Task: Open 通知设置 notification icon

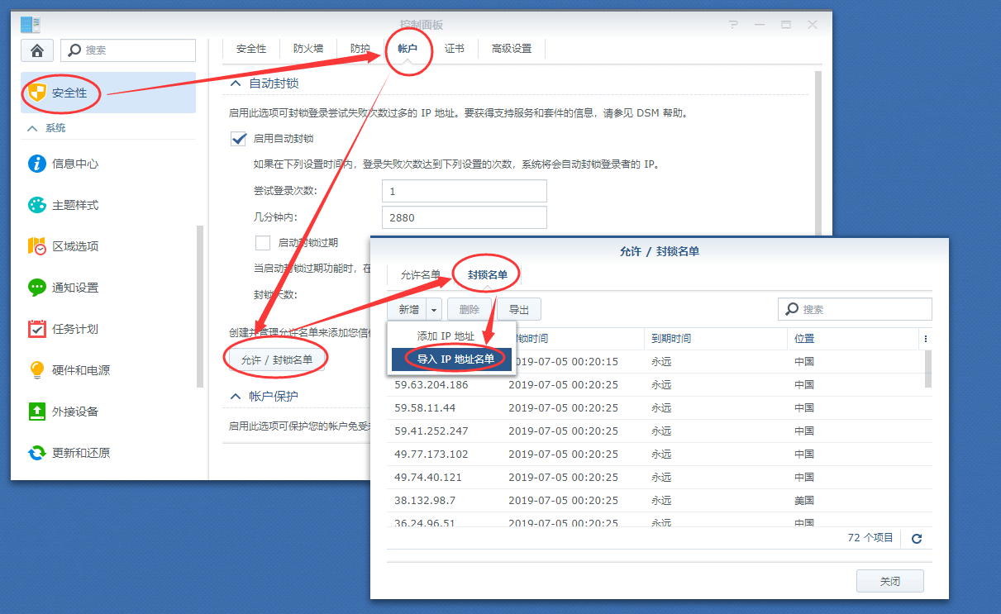Action: [37, 288]
